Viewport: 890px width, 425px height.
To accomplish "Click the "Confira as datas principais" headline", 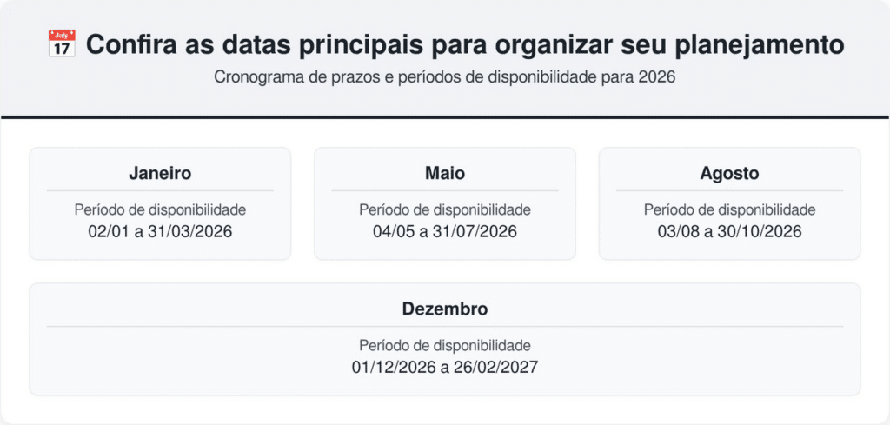I will (464, 45).
